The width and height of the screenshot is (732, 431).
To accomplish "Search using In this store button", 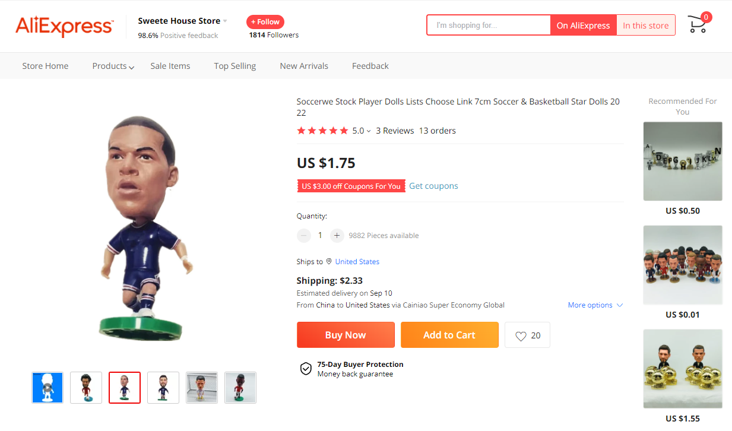I will tap(645, 26).
